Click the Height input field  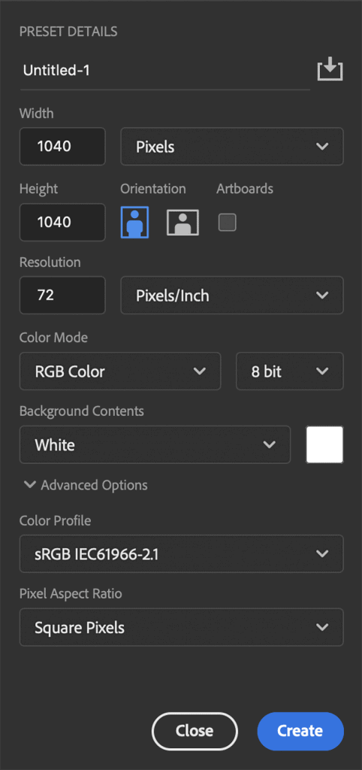pos(62,223)
